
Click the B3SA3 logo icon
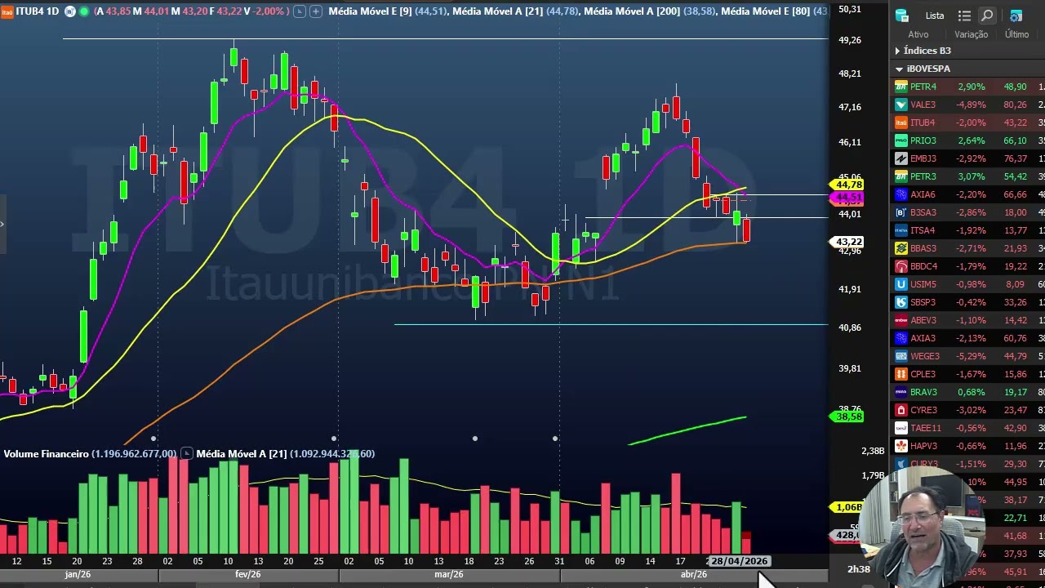(x=901, y=212)
